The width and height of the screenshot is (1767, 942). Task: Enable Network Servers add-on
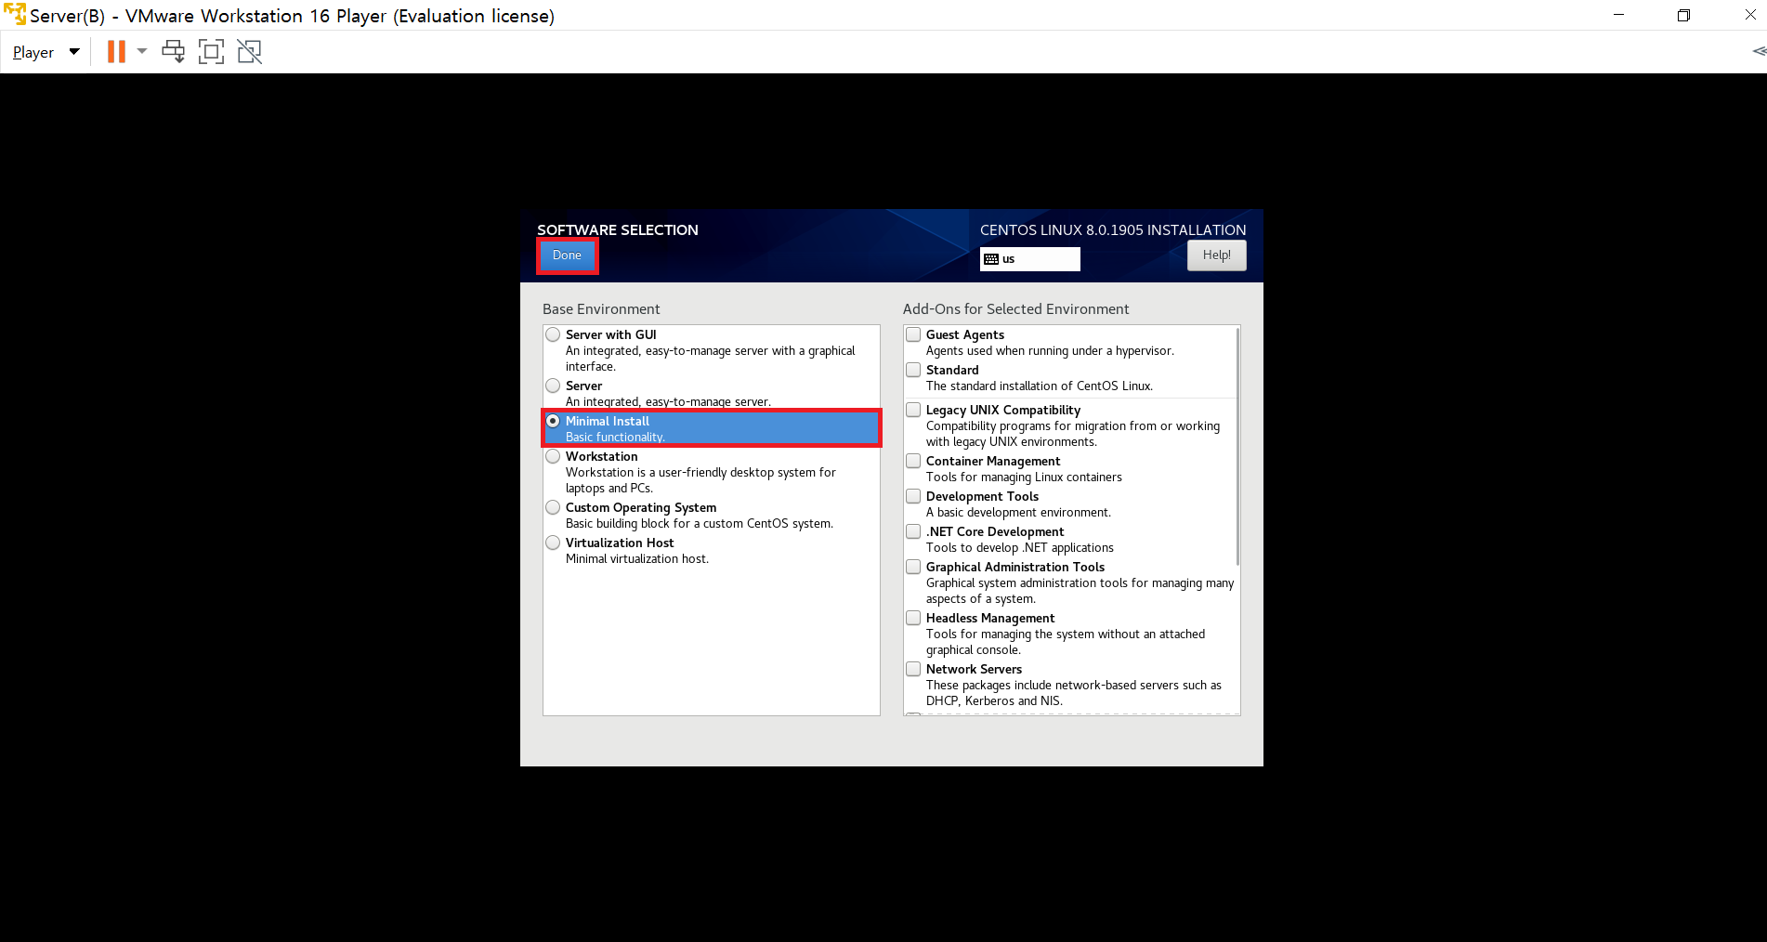point(913,669)
